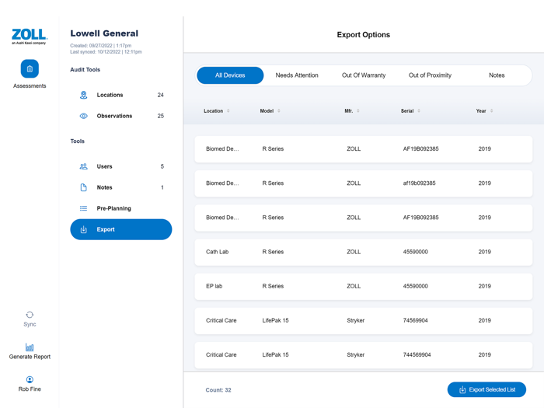The image size is (544, 408).
Task: Switch to Out Of Warranty tab
Action: click(364, 75)
